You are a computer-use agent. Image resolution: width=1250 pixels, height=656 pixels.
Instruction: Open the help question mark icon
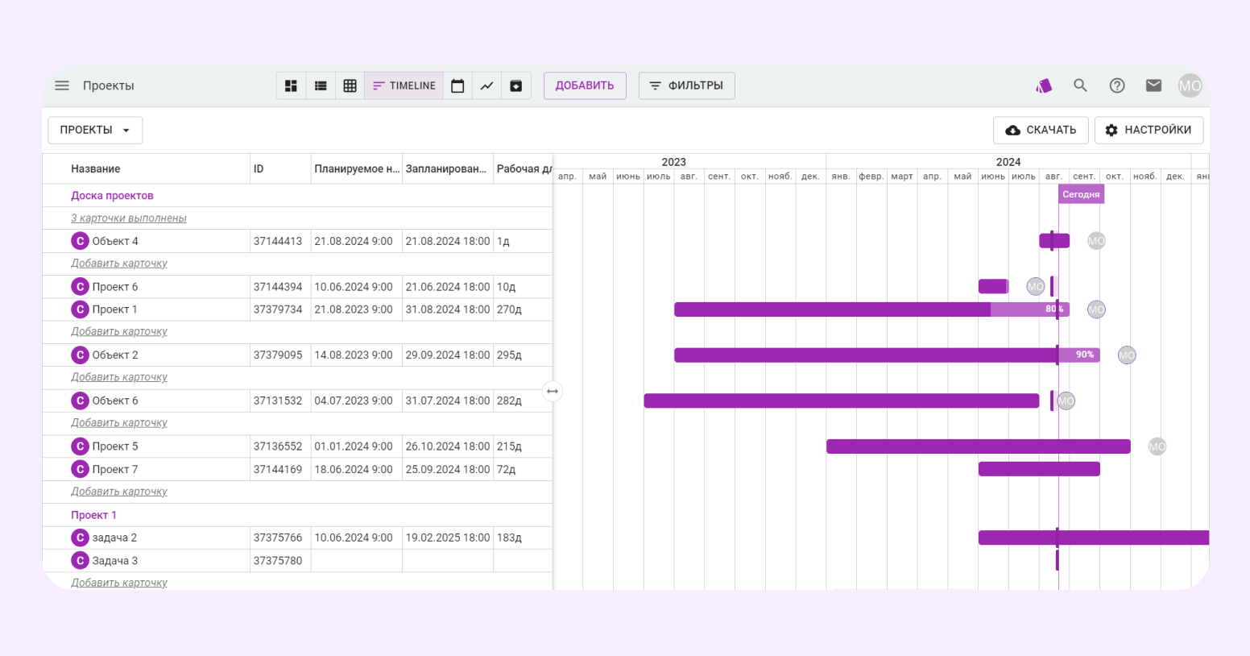coord(1117,85)
